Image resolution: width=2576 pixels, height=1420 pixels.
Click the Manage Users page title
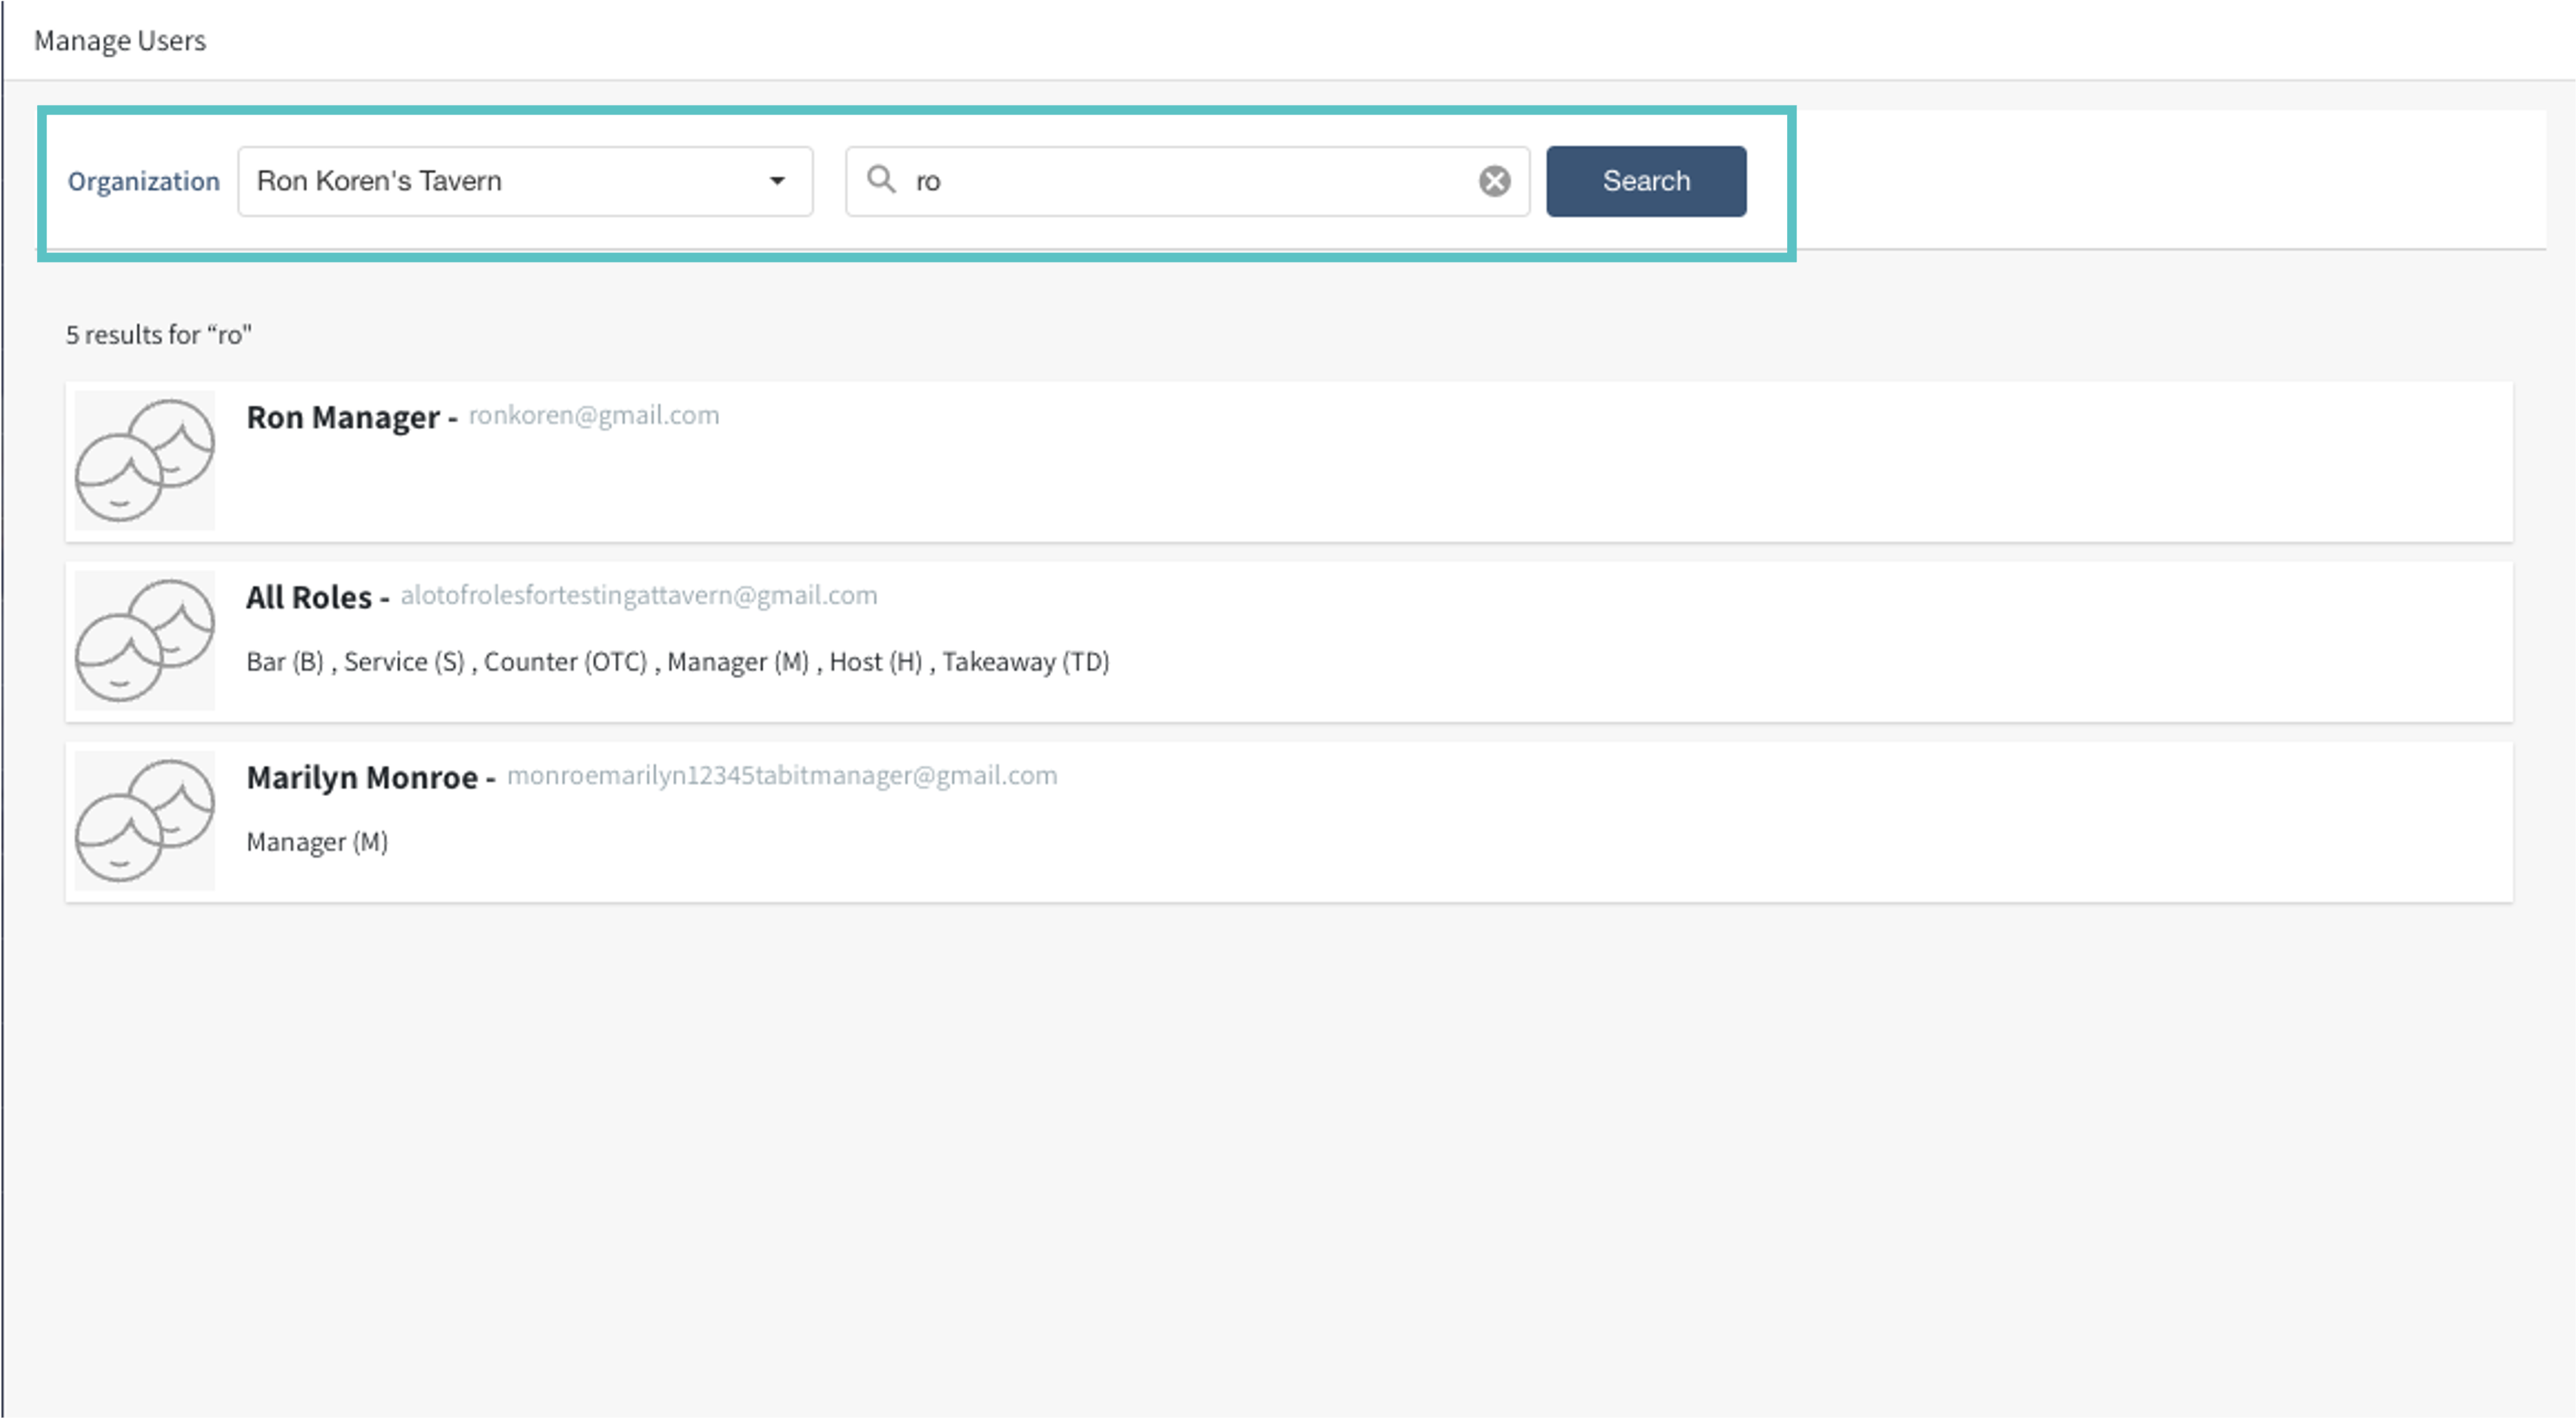(120, 41)
